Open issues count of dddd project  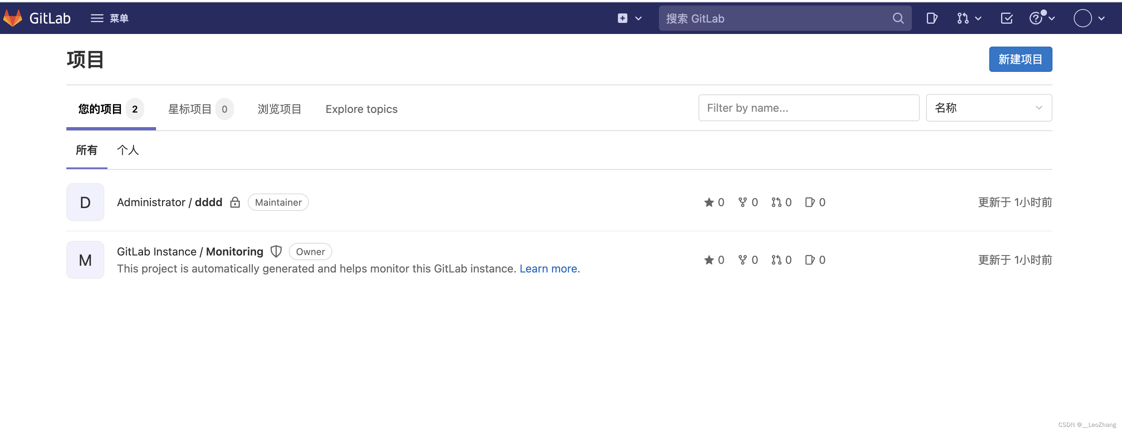815,202
